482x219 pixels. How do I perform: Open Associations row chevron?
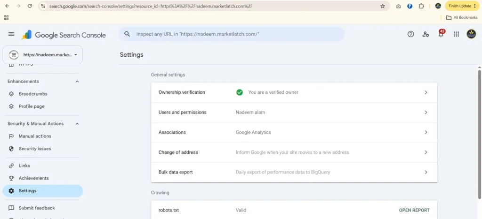click(426, 132)
